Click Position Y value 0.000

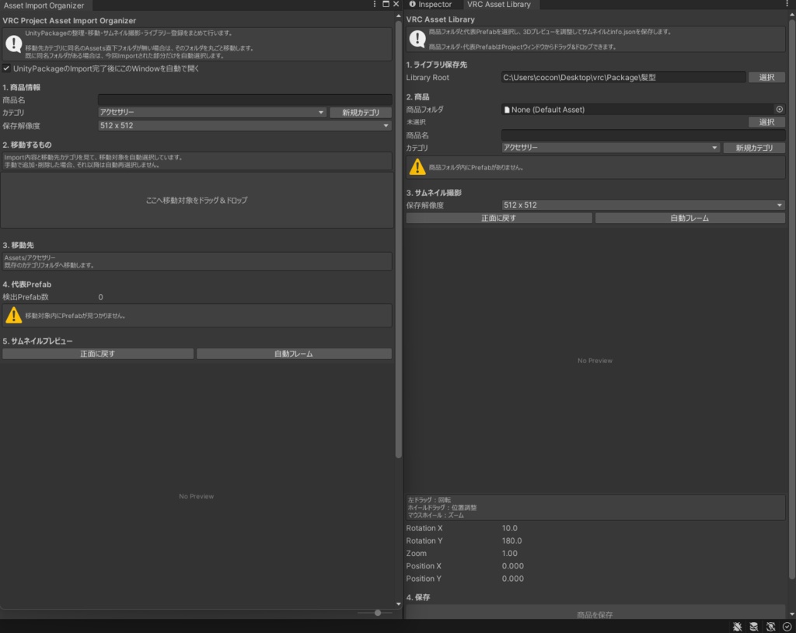pyautogui.click(x=513, y=579)
